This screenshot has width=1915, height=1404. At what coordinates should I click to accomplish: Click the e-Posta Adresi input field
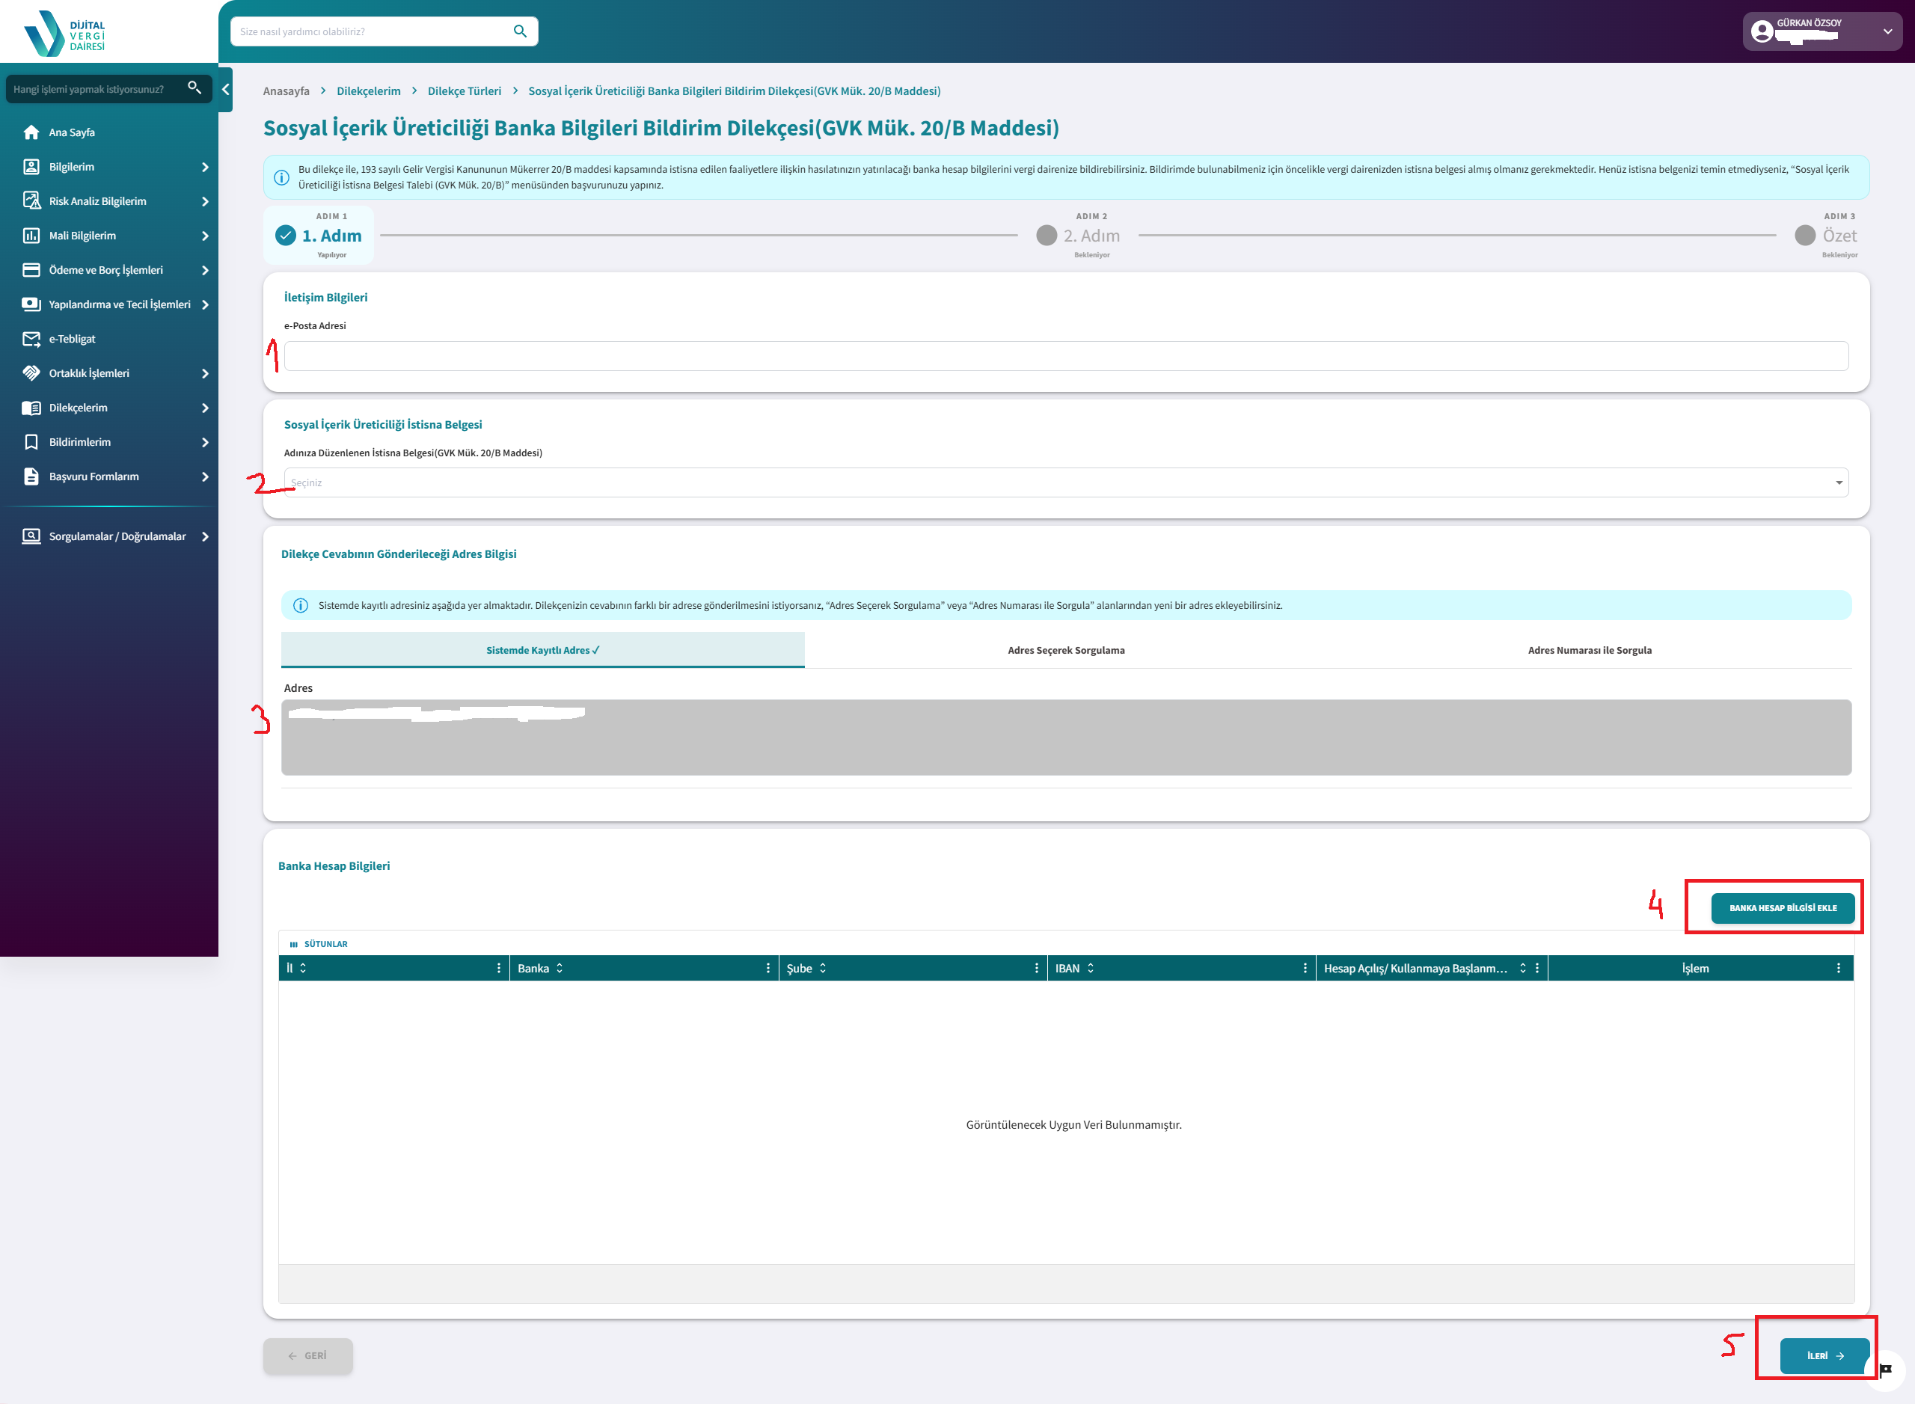click(x=1065, y=356)
